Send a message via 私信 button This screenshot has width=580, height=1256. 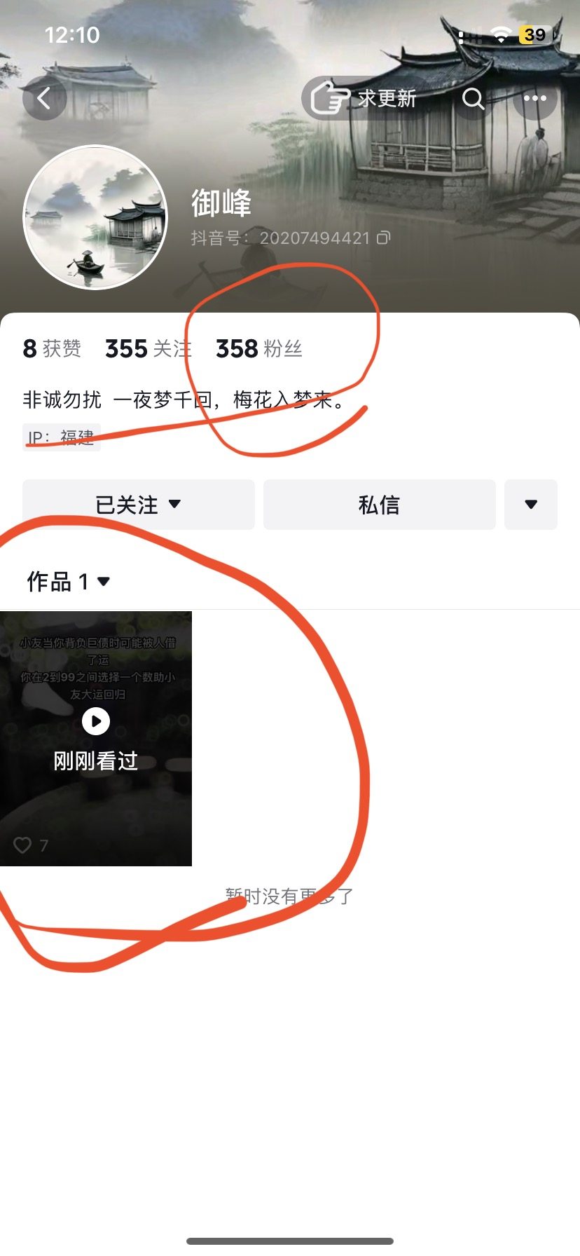(x=380, y=505)
